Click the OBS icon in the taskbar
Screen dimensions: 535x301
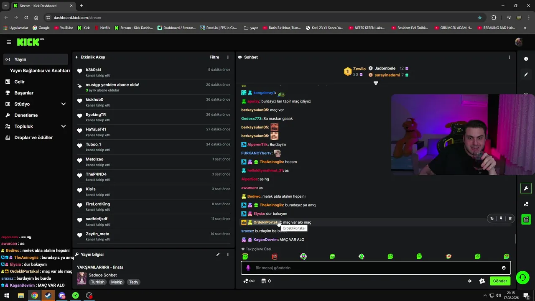(89, 296)
